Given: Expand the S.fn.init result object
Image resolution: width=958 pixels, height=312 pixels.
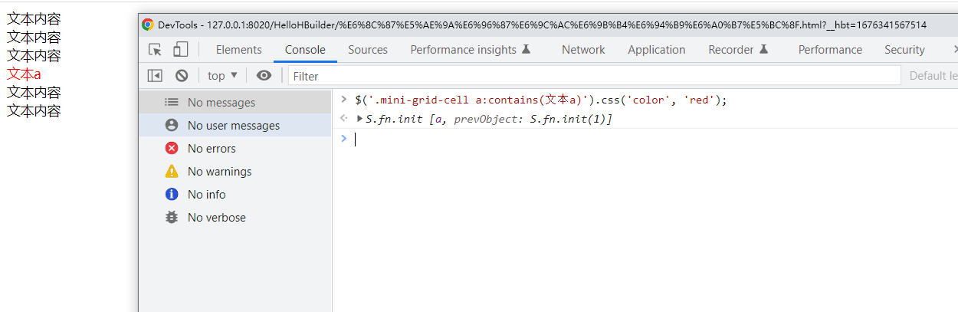Looking at the screenshot, I should (x=361, y=119).
